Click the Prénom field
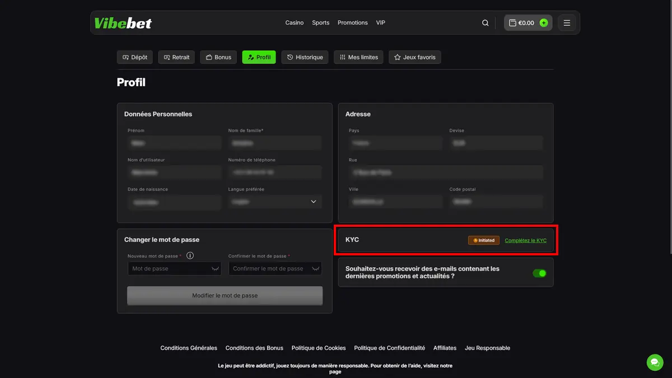The image size is (672, 378). [174, 143]
